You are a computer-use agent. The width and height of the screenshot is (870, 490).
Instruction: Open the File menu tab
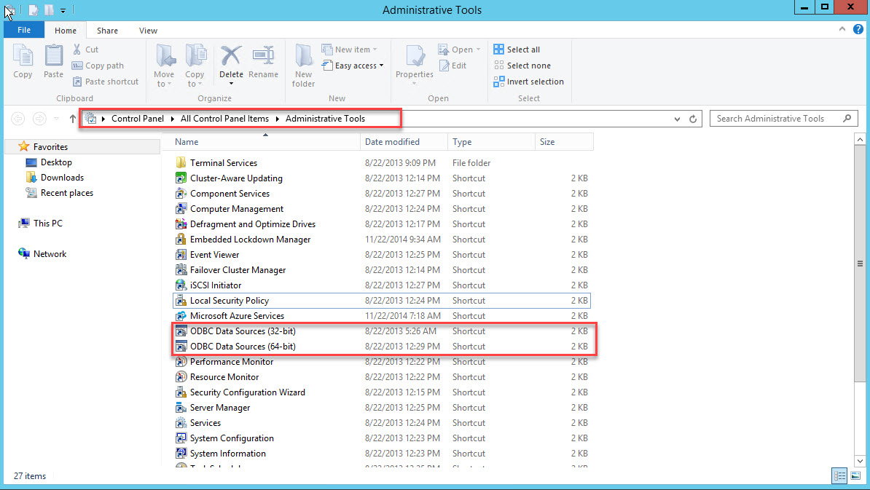(24, 30)
